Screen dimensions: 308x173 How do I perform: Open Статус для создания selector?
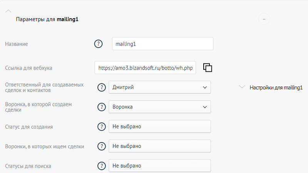160,127
